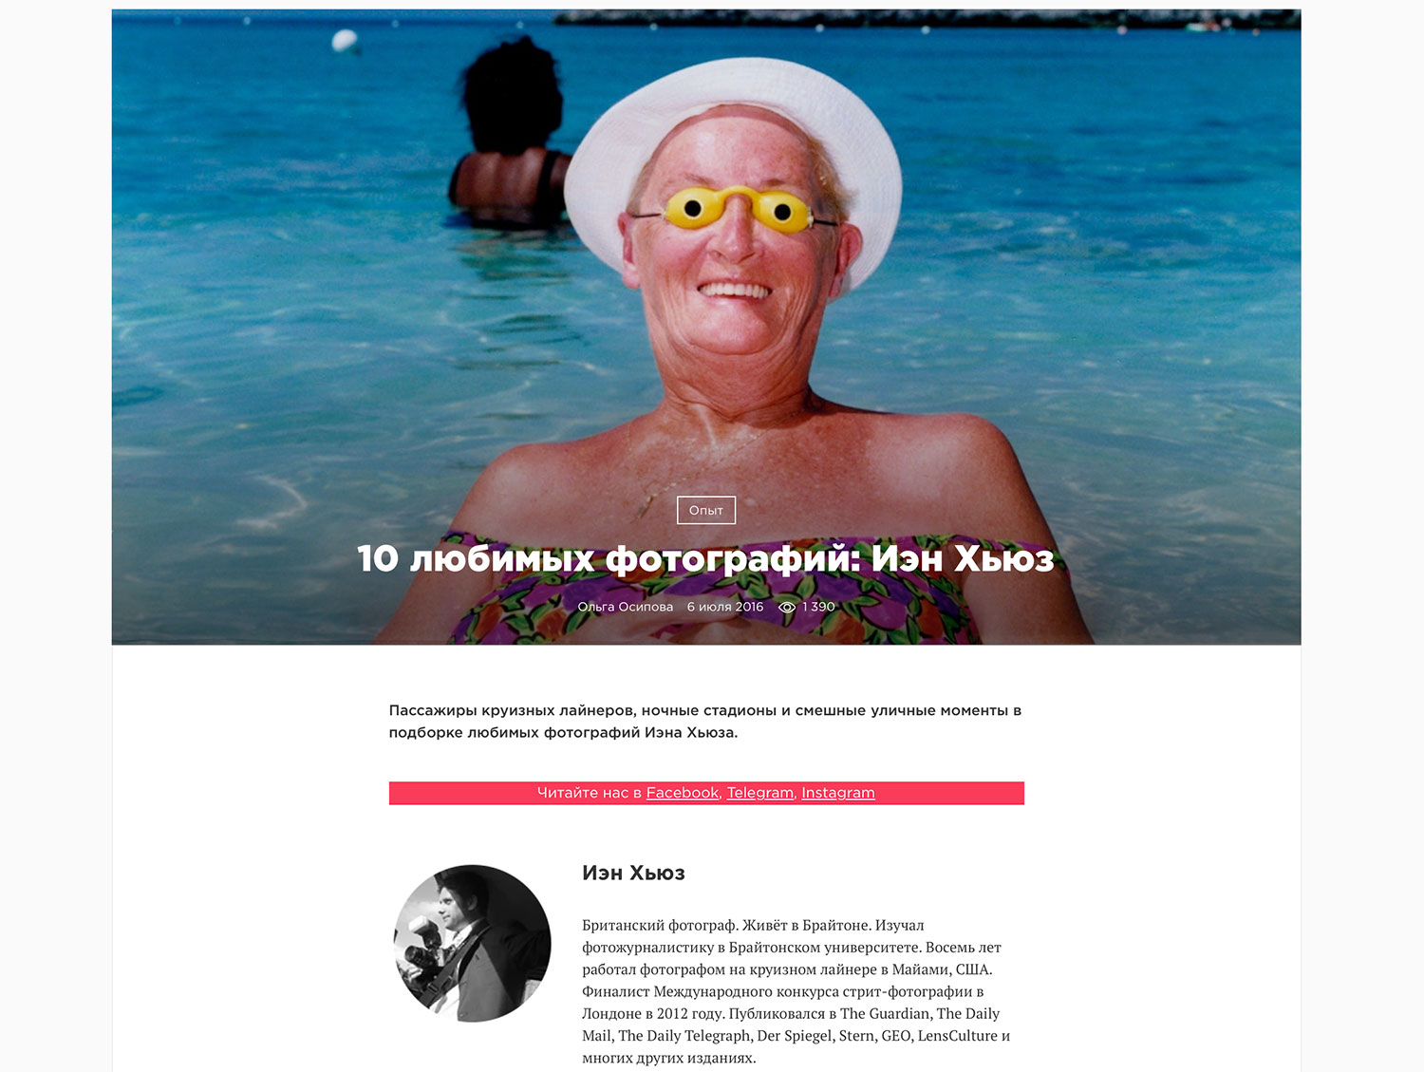1424x1072 pixels.
Task: Open the Опыт category tag
Action: (705, 510)
